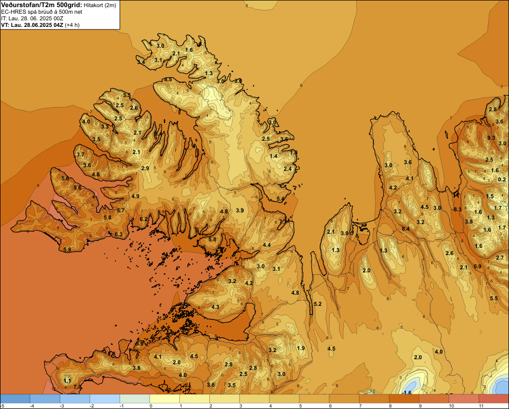This screenshot has width=509, height=409.
Task: Click the '7.8' temperature value on the map
Action: 77,387
